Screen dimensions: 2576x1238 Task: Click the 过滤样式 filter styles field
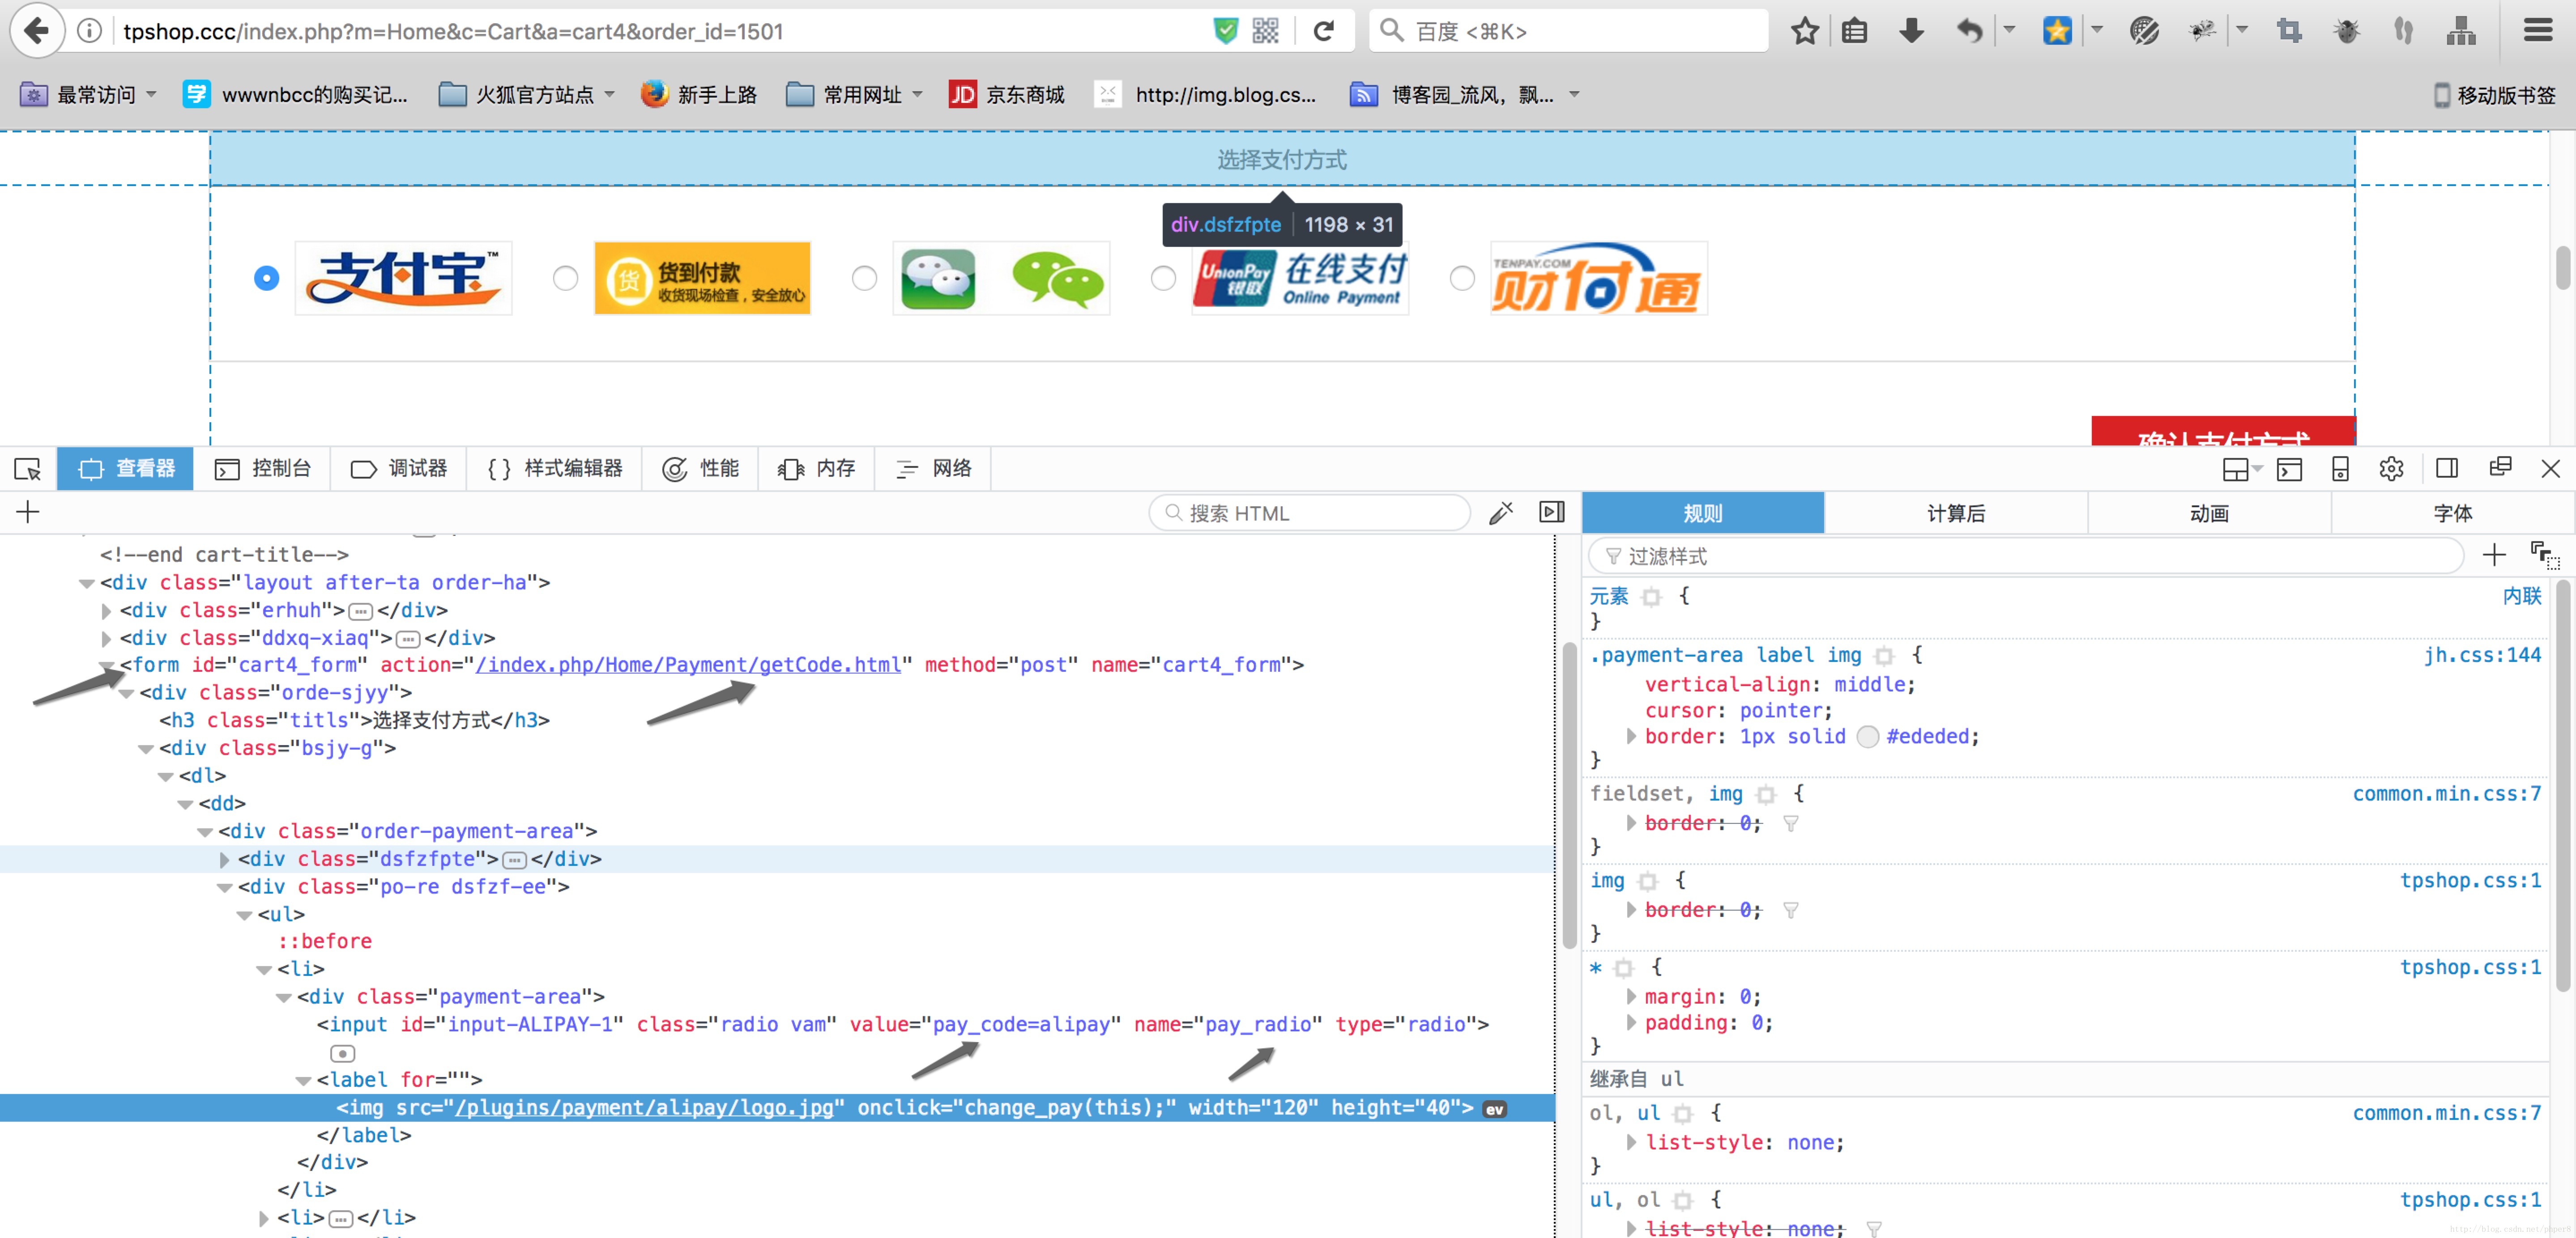[x=2026, y=555]
